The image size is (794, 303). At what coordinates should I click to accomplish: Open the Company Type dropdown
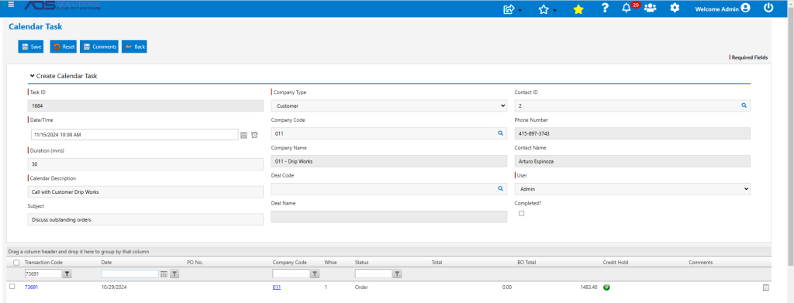click(389, 105)
